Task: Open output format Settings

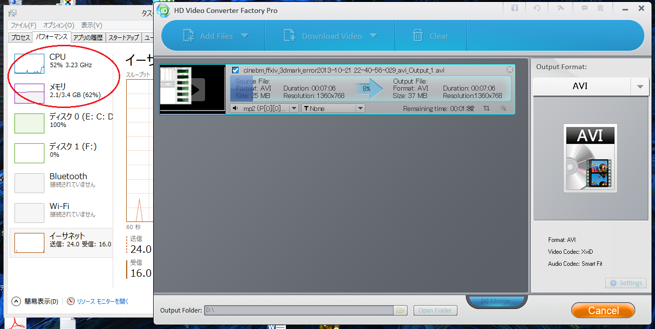Action: 626,283
